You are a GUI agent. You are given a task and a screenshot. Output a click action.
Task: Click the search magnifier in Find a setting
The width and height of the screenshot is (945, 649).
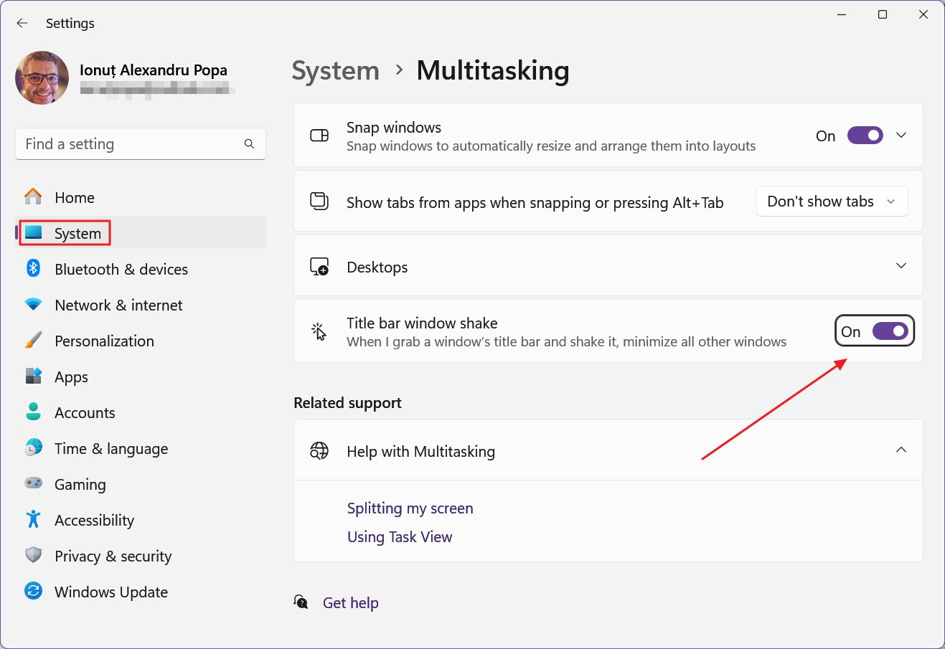pyautogui.click(x=248, y=143)
